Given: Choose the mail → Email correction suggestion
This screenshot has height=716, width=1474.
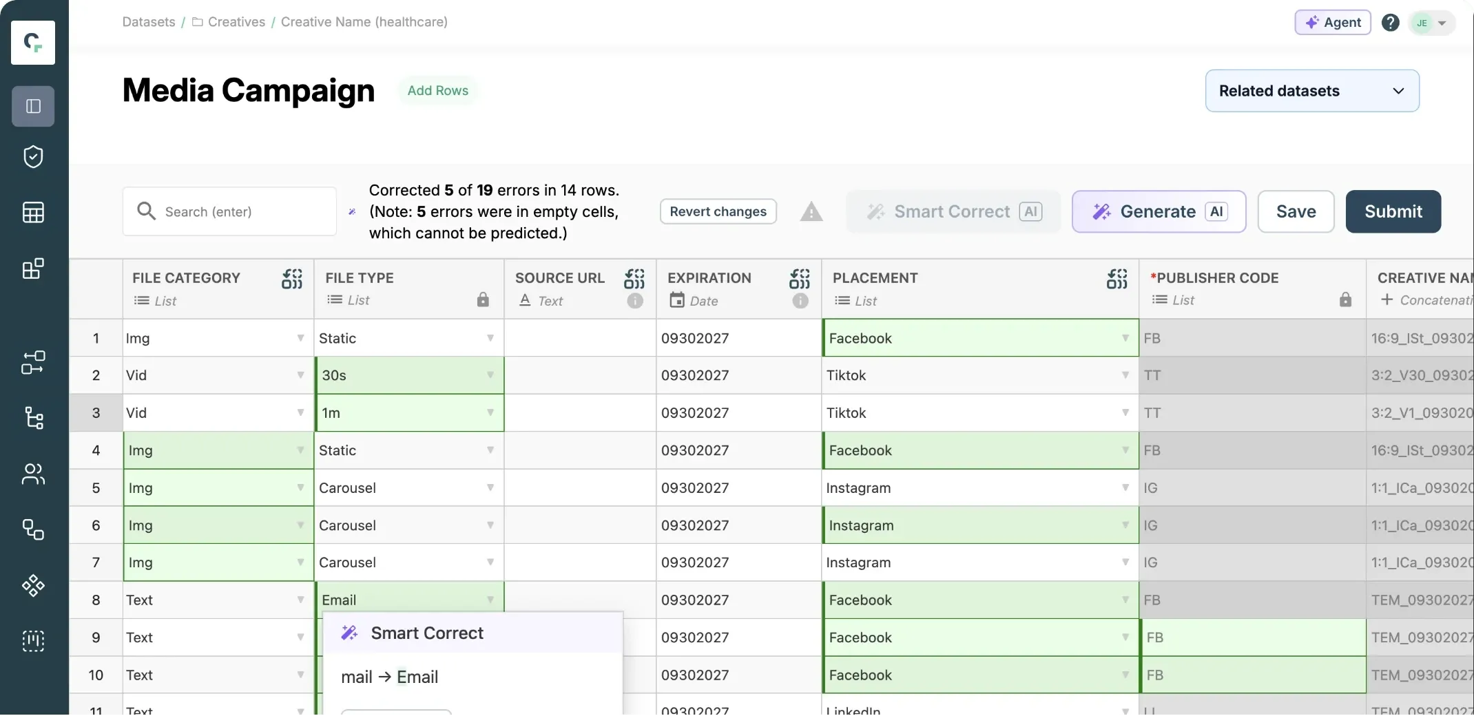Looking at the screenshot, I should click(390, 677).
